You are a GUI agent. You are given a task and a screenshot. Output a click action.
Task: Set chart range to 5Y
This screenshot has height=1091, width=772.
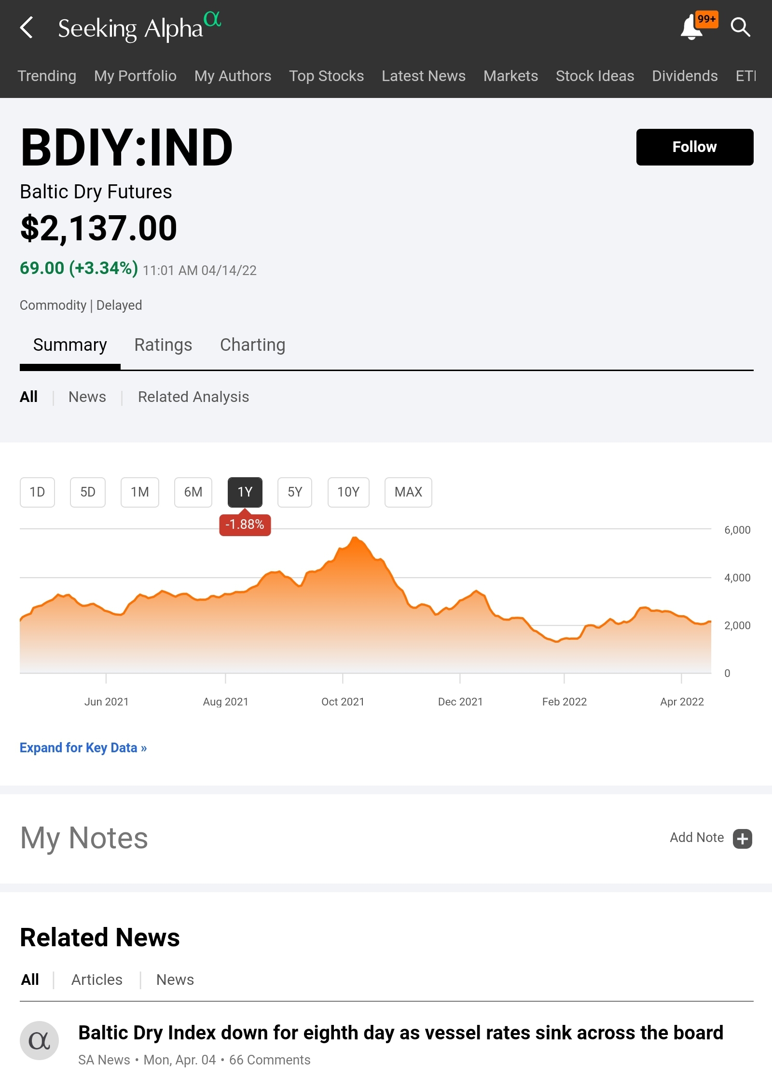pos(295,492)
